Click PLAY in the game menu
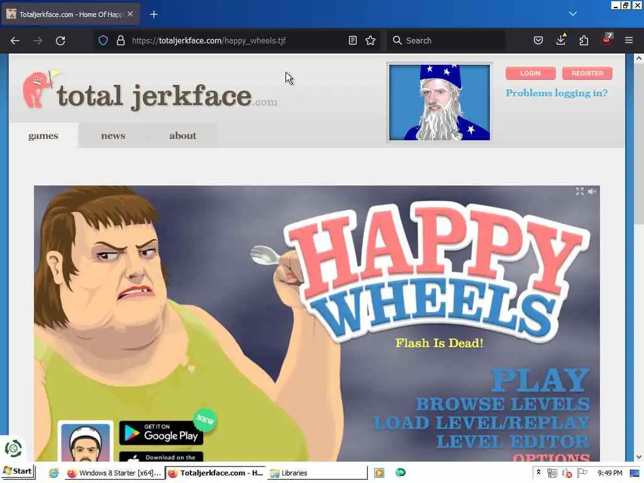This screenshot has width=644, height=483. 540,380
